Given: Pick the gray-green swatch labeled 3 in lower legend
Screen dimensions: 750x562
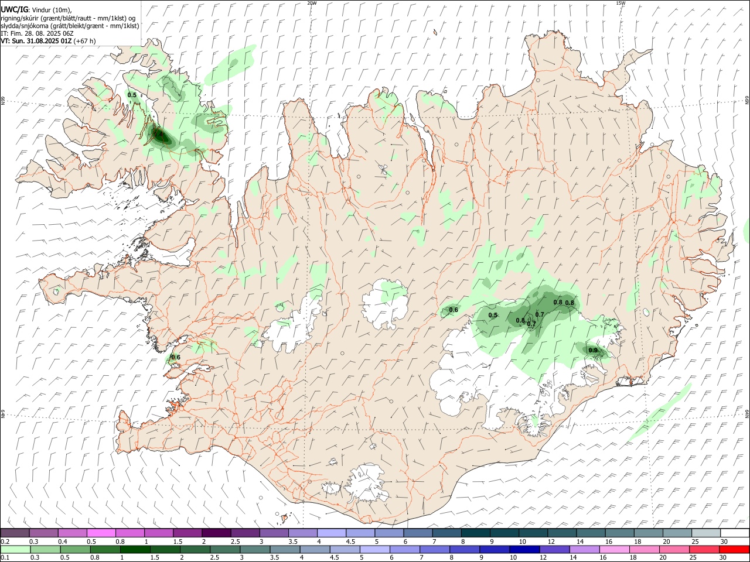Looking at the screenshot, I should tap(254, 549).
